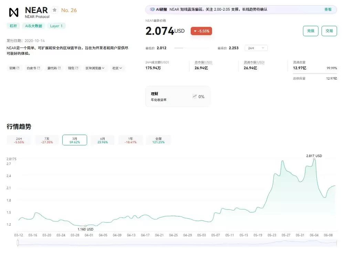
Task: Click the chart range slider right handle
Action: point(336,243)
